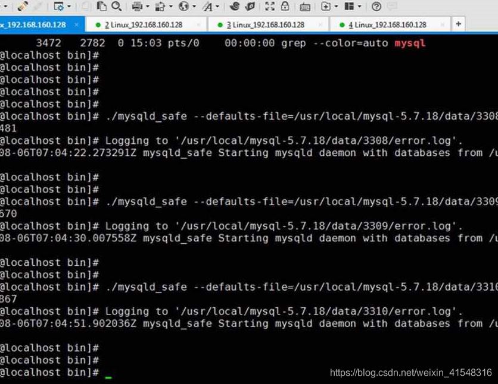Add a new session tab with plus button

pyautogui.click(x=458, y=24)
